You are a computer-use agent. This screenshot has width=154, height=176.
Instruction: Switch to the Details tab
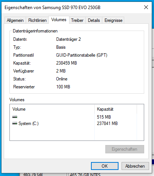click(94, 20)
